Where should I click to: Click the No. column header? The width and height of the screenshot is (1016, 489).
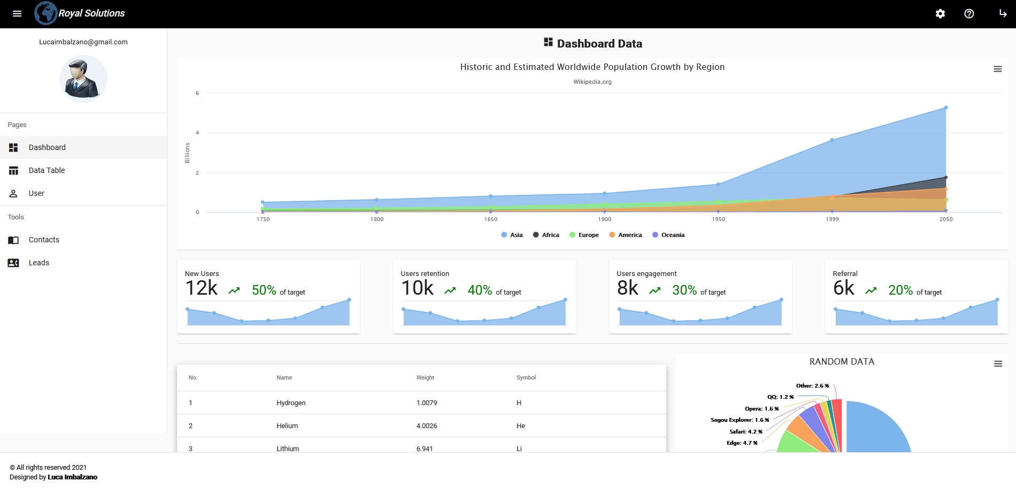pos(193,378)
